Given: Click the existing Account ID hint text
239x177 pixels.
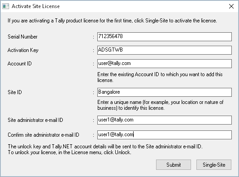Looking at the screenshot, I should (x=160, y=77).
